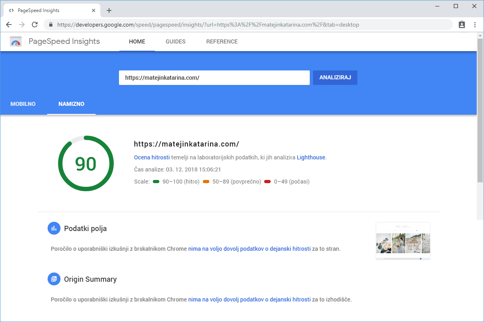484x322 pixels.
Task: Click the Origin Summary icon
Action: click(54, 279)
